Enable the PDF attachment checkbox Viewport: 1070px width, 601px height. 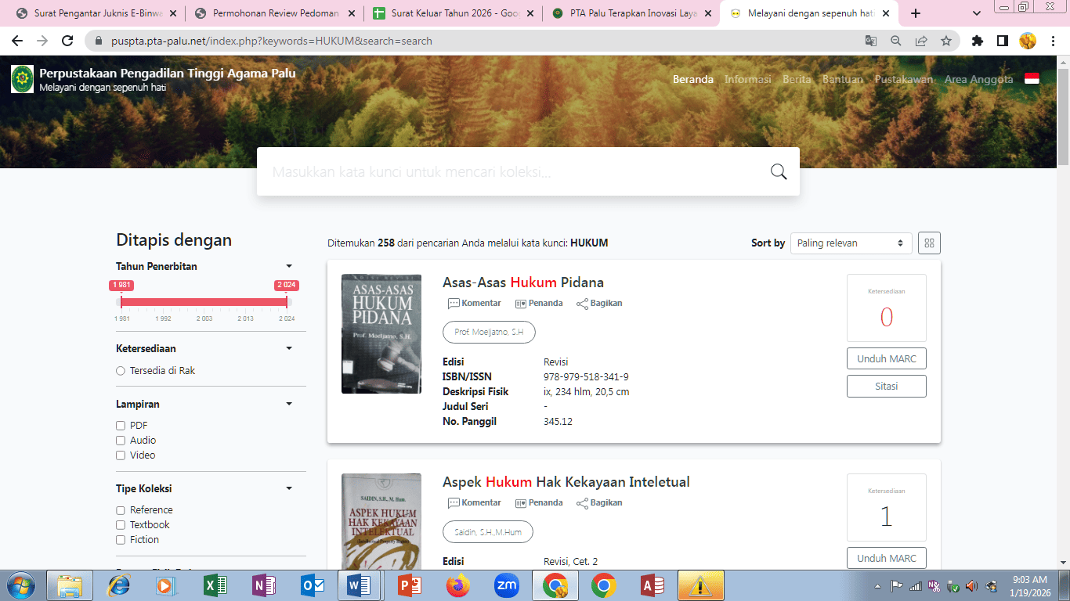(x=121, y=426)
